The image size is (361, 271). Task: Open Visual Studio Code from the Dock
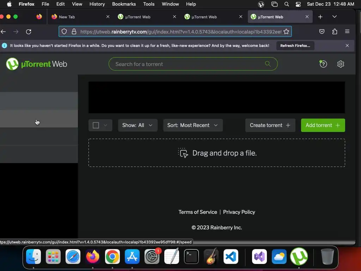click(231, 256)
